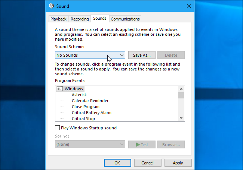243x170 pixels.
Task: Open the Communications tab
Action: point(125,19)
